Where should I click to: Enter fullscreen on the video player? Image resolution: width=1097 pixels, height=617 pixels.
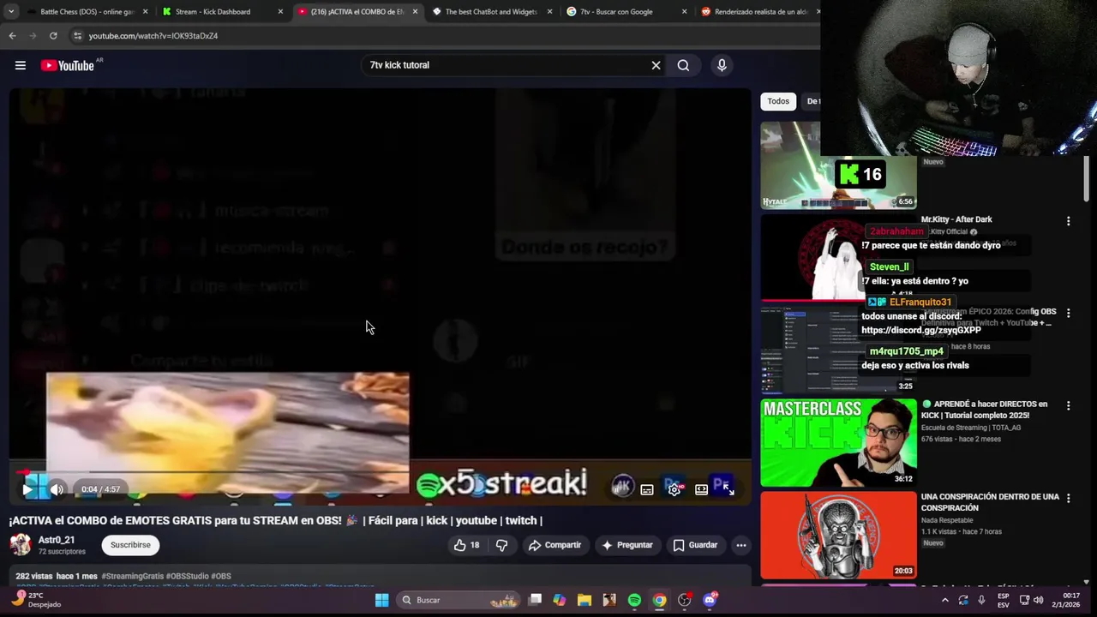(x=728, y=489)
